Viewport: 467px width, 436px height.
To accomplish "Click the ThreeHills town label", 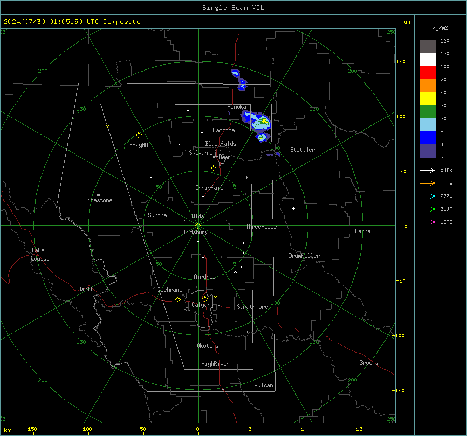I will 261,227.
